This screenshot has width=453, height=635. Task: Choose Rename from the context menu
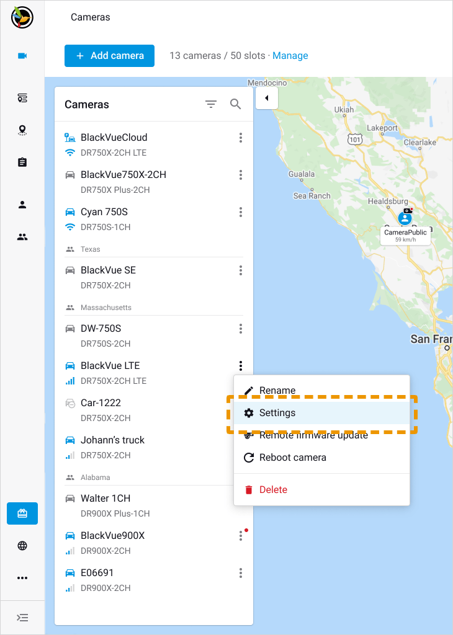321,391
